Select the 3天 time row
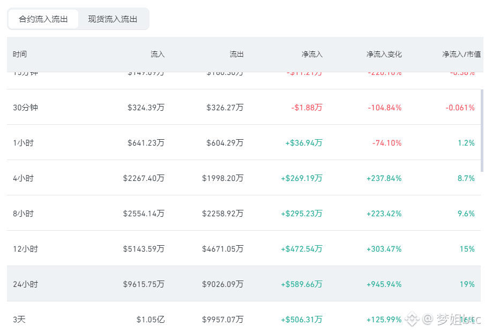Screen dimensions: 485x333 (244, 317)
